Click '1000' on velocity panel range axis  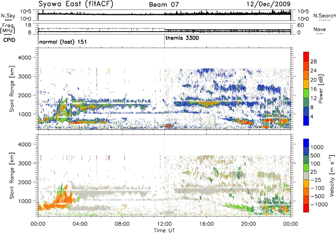click(24, 201)
